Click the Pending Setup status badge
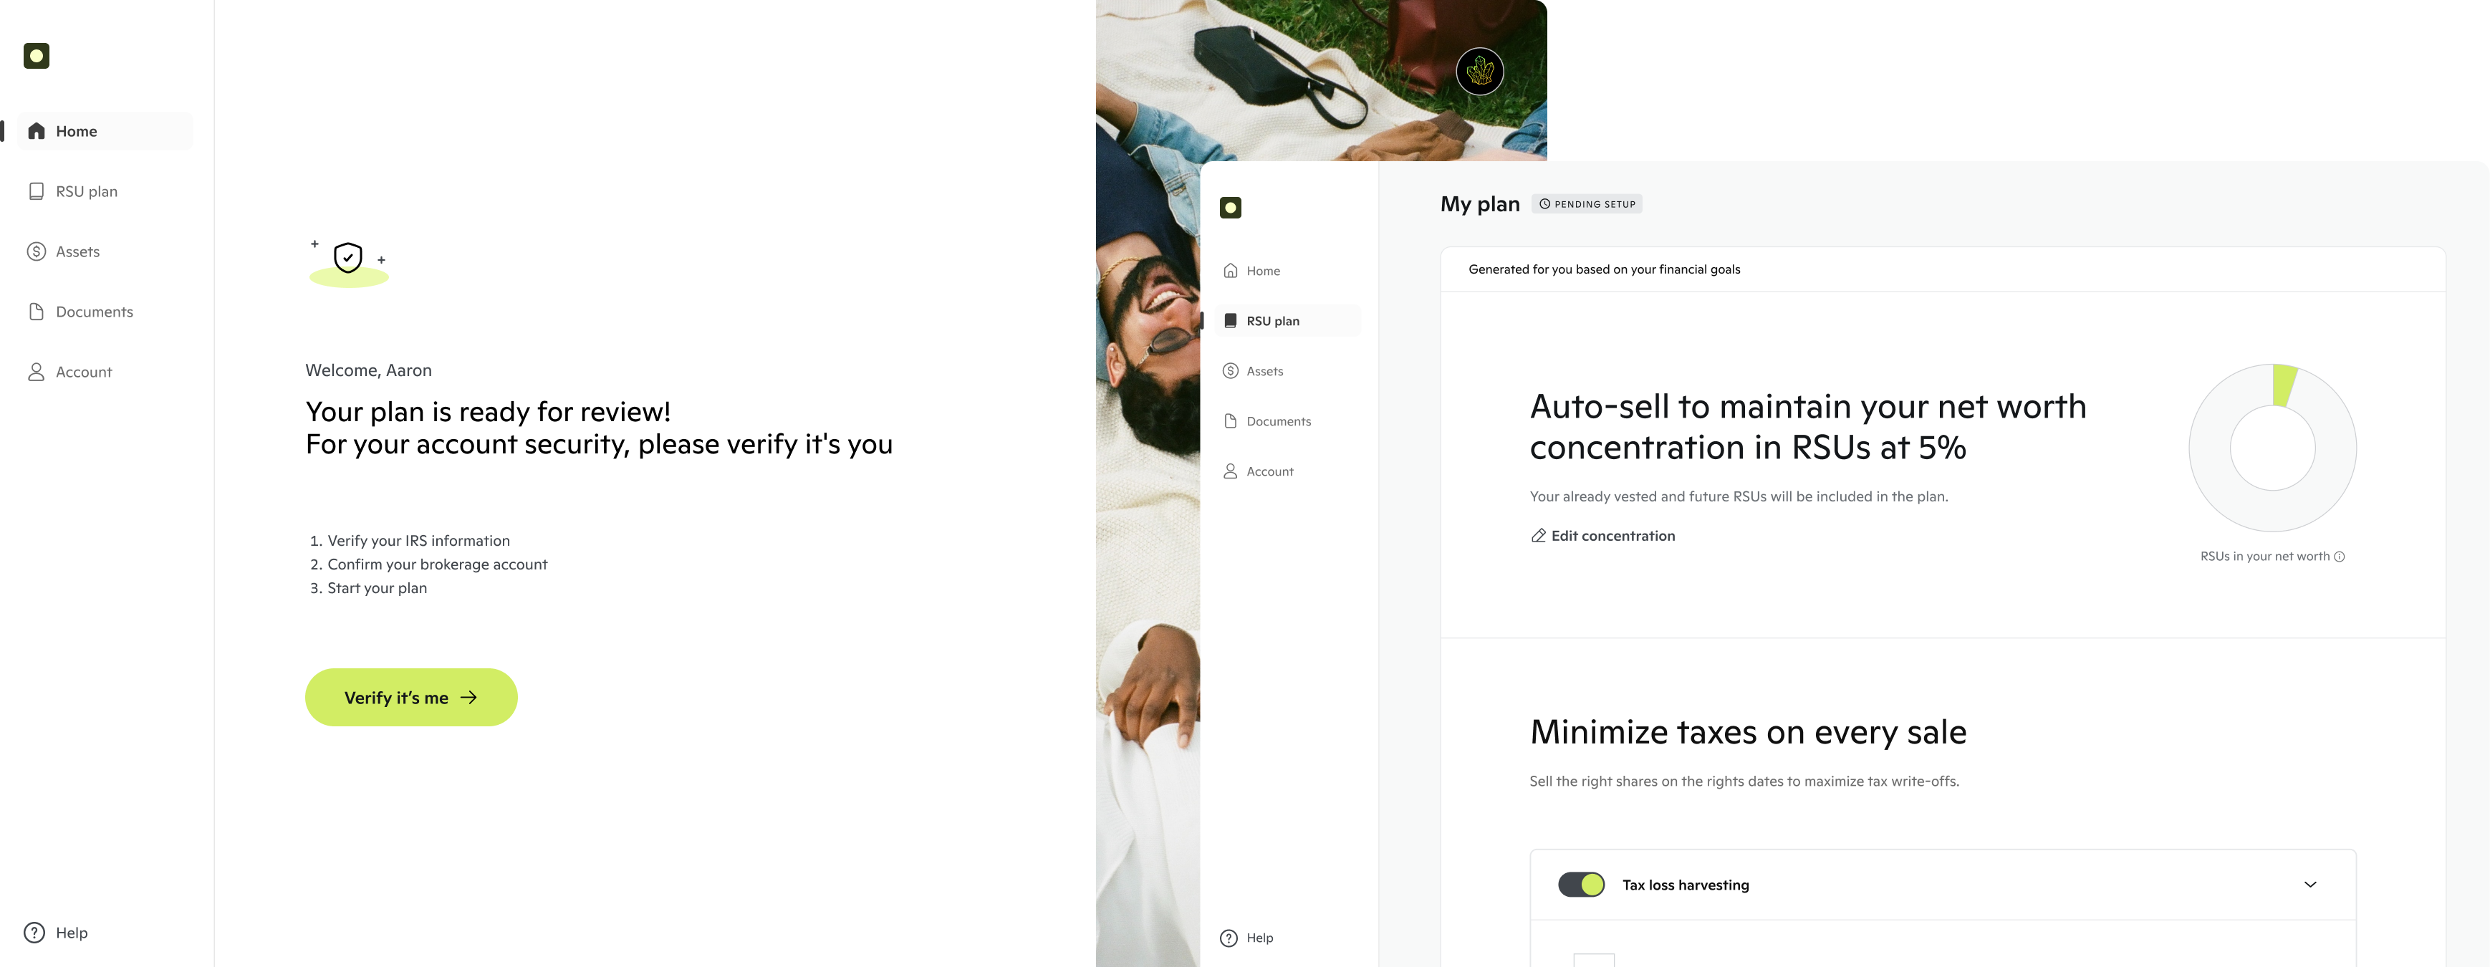Viewport: 2490px width, 967px height. [1586, 204]
